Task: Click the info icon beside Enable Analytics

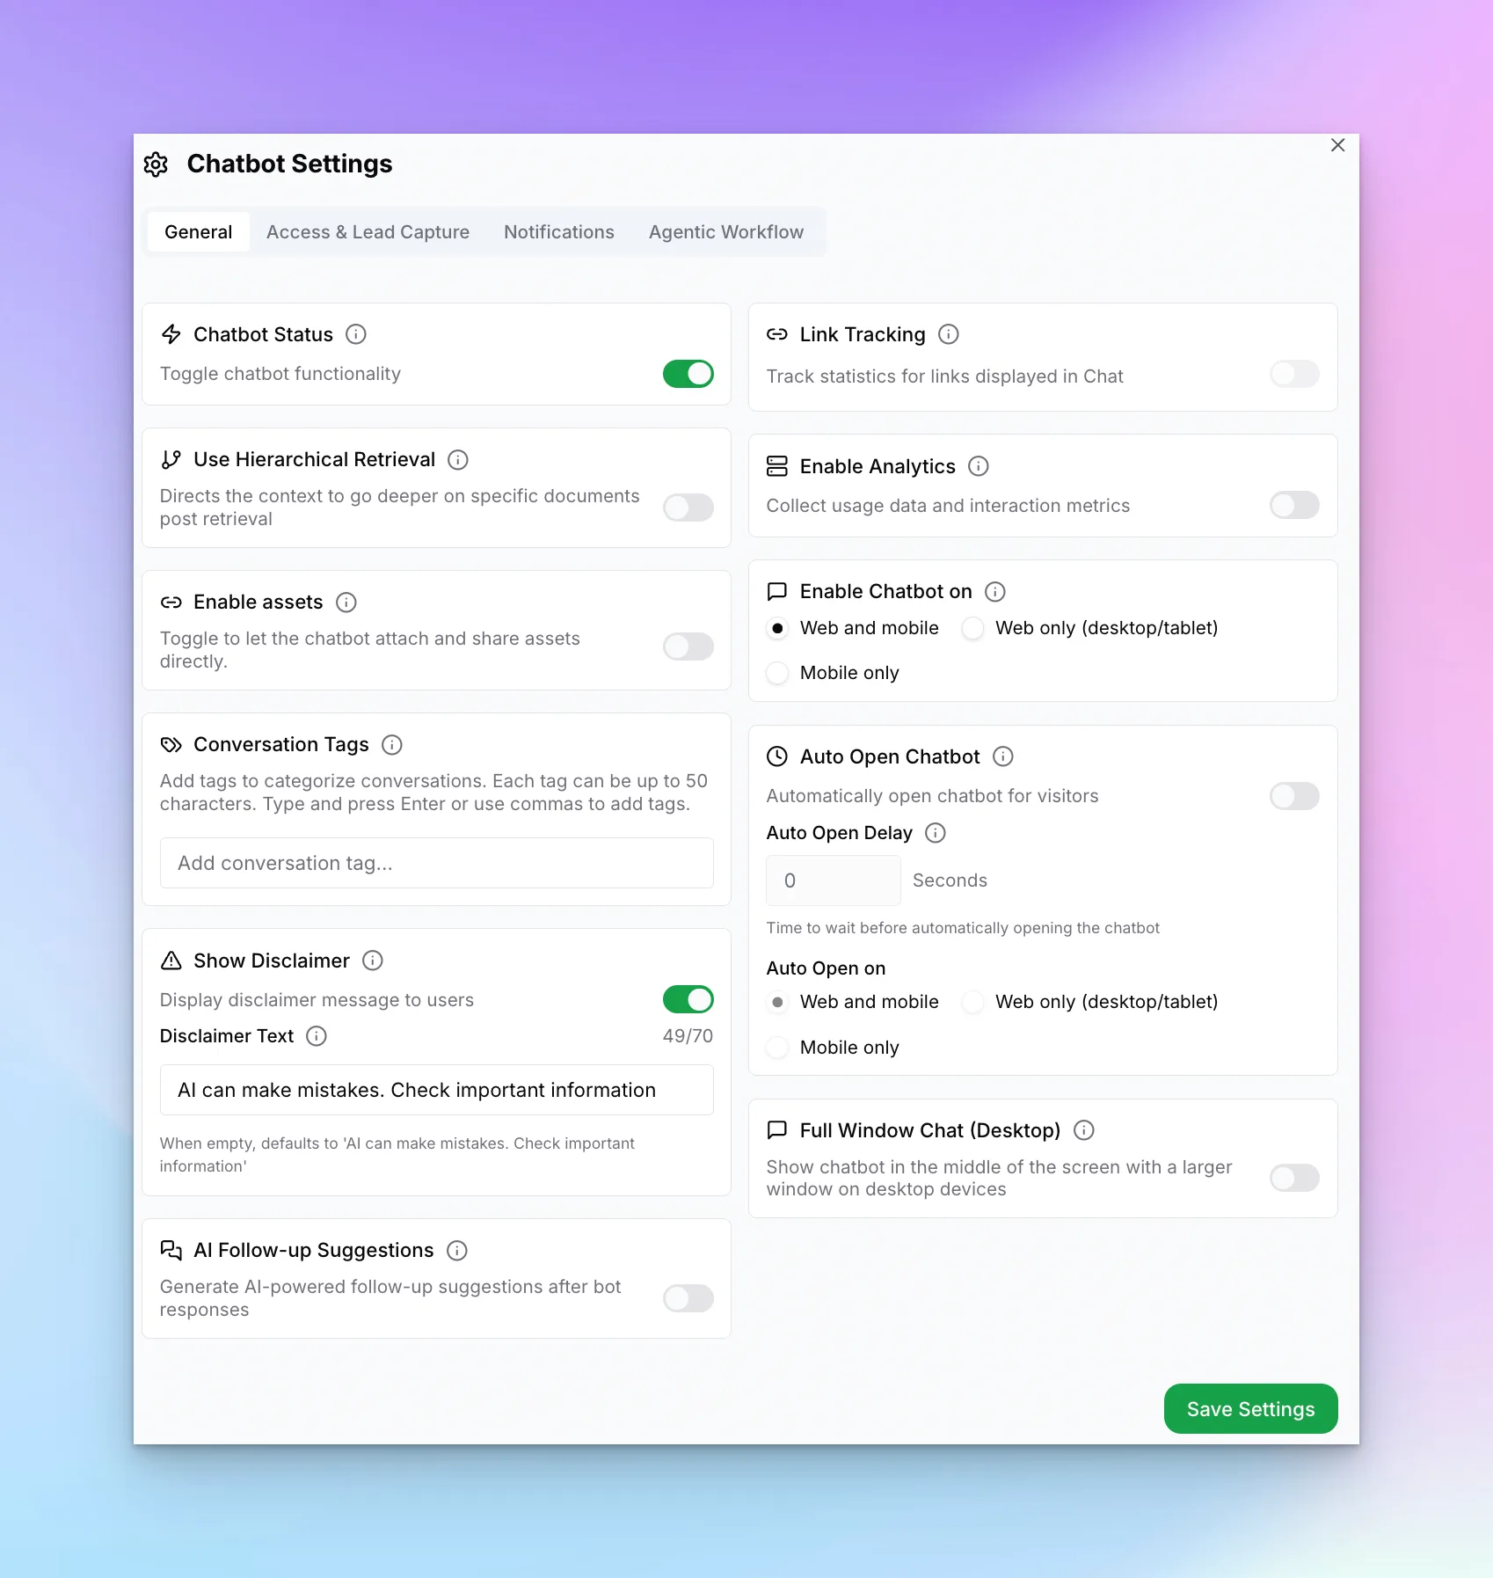Action: pos(978,466)
